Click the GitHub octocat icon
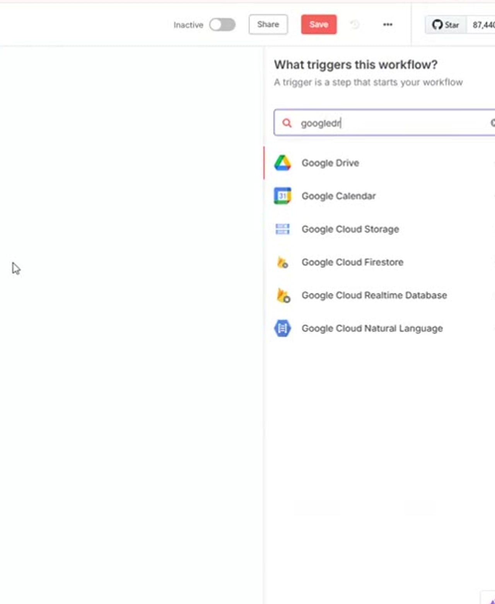Image resolution: width=495 pixels, height=604 pixels. 437,25
